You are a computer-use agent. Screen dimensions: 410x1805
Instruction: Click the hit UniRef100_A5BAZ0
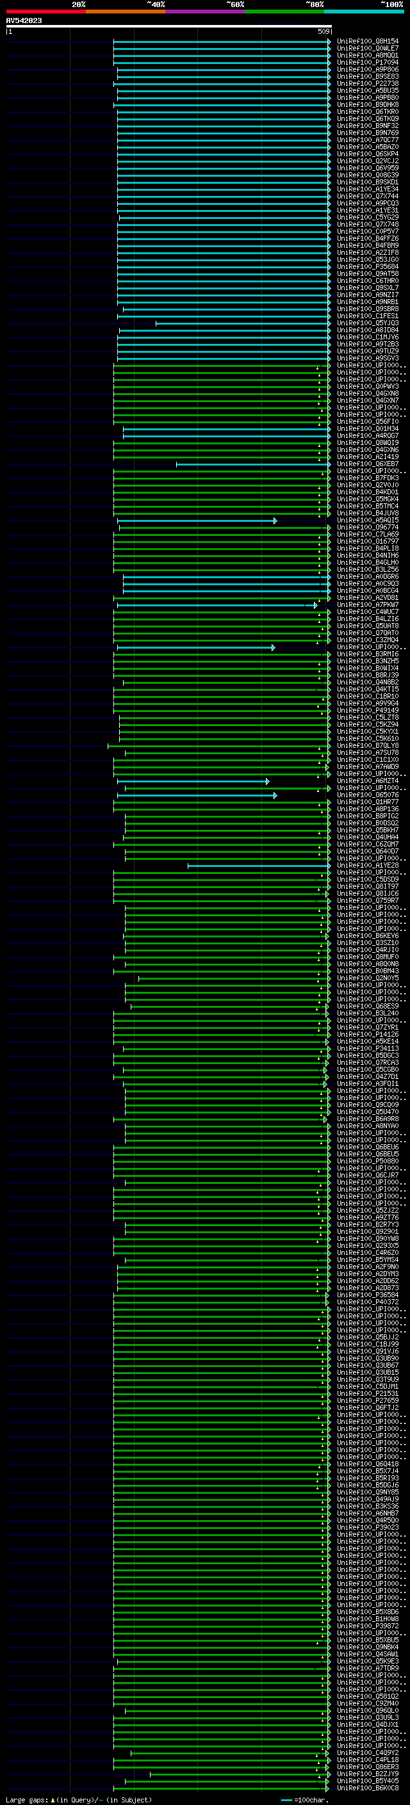(367, 147)
